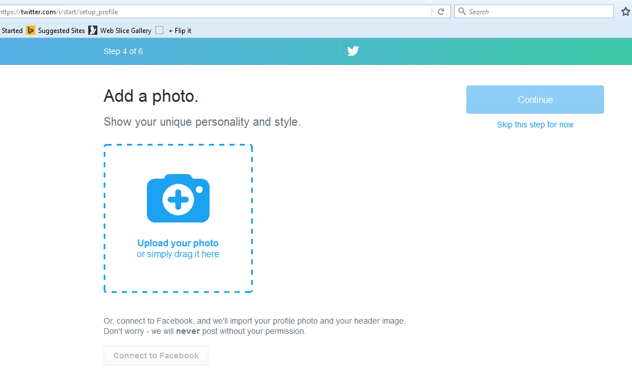
Task: Click the 'or simply drag it here' text
Action: tap(178, 254)
